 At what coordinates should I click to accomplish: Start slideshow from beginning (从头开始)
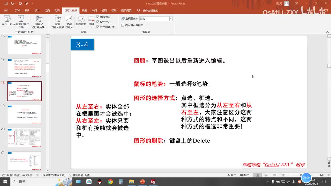coord(7,21)
